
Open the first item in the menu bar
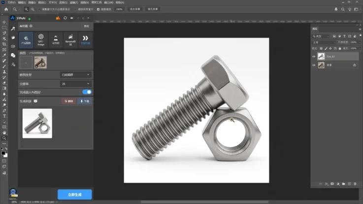pyautogui.click(x=11, y=2)
